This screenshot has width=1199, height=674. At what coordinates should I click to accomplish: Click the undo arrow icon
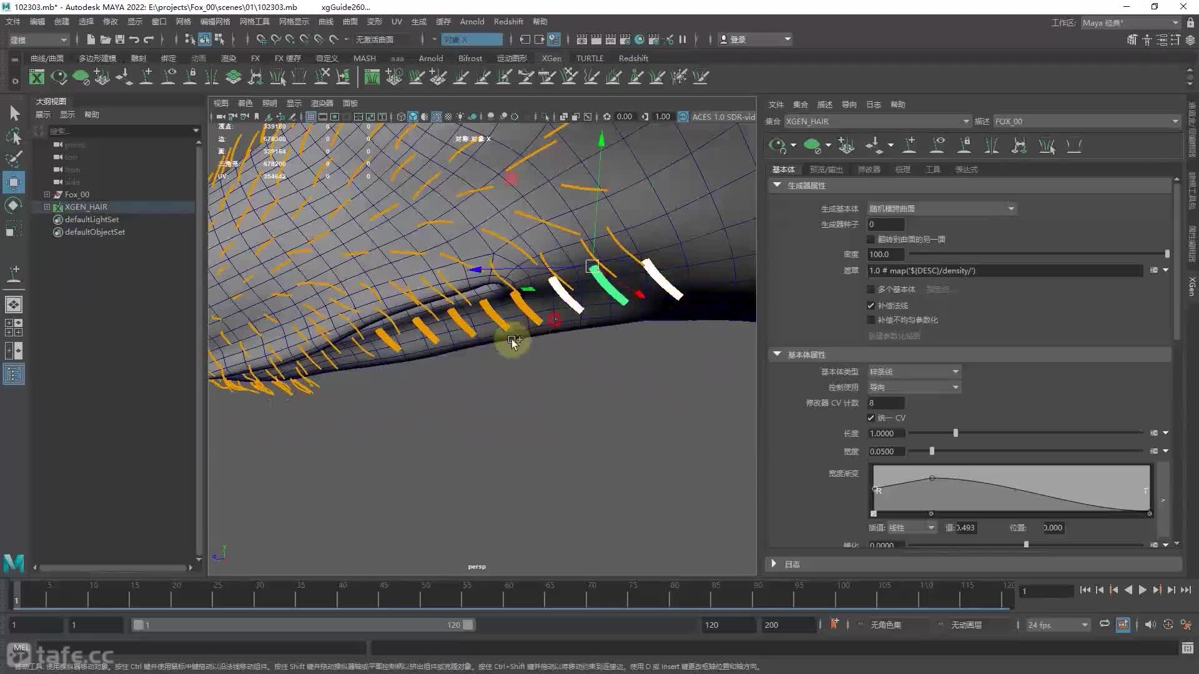134,39
